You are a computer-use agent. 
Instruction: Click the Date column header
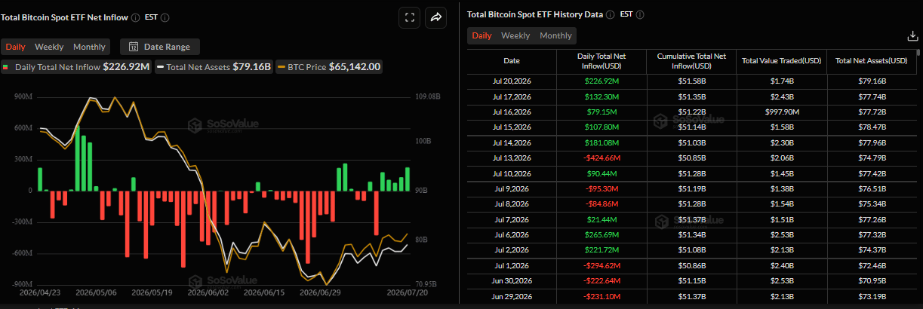pyautogui.click(x=512, y=60)
